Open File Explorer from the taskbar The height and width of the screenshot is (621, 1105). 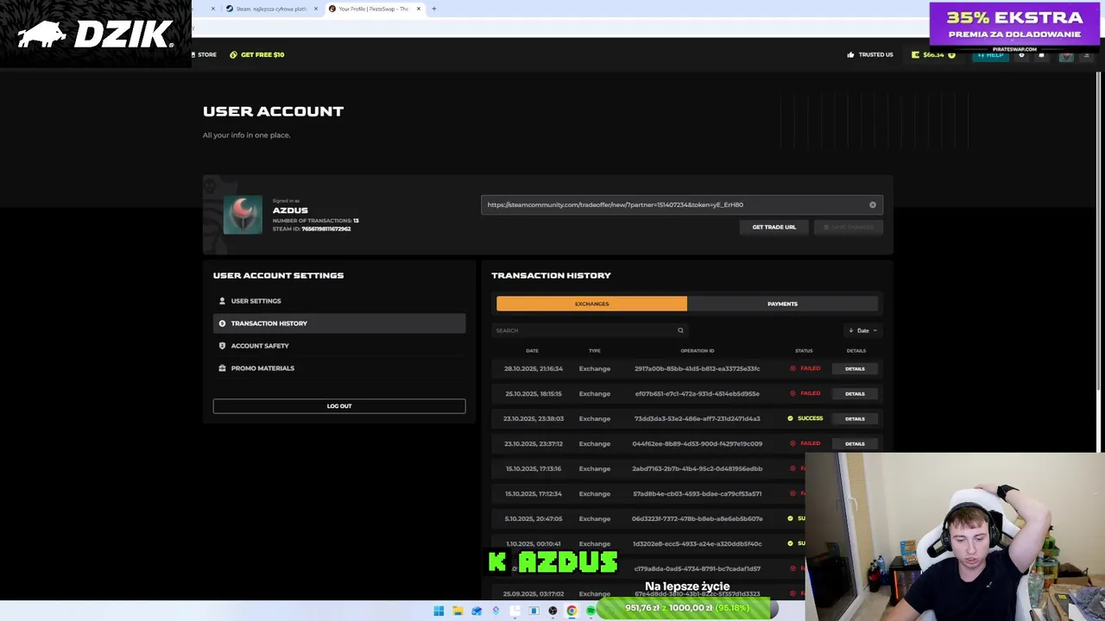click(x=458, y=611)
